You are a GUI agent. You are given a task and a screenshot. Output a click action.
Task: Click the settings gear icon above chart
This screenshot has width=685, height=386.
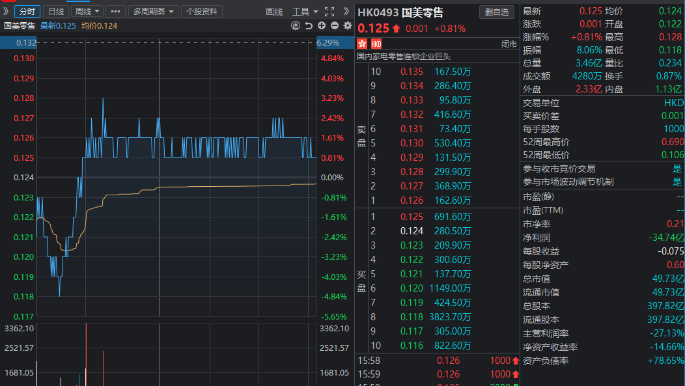pyautogui.click(x=347, y=25)
